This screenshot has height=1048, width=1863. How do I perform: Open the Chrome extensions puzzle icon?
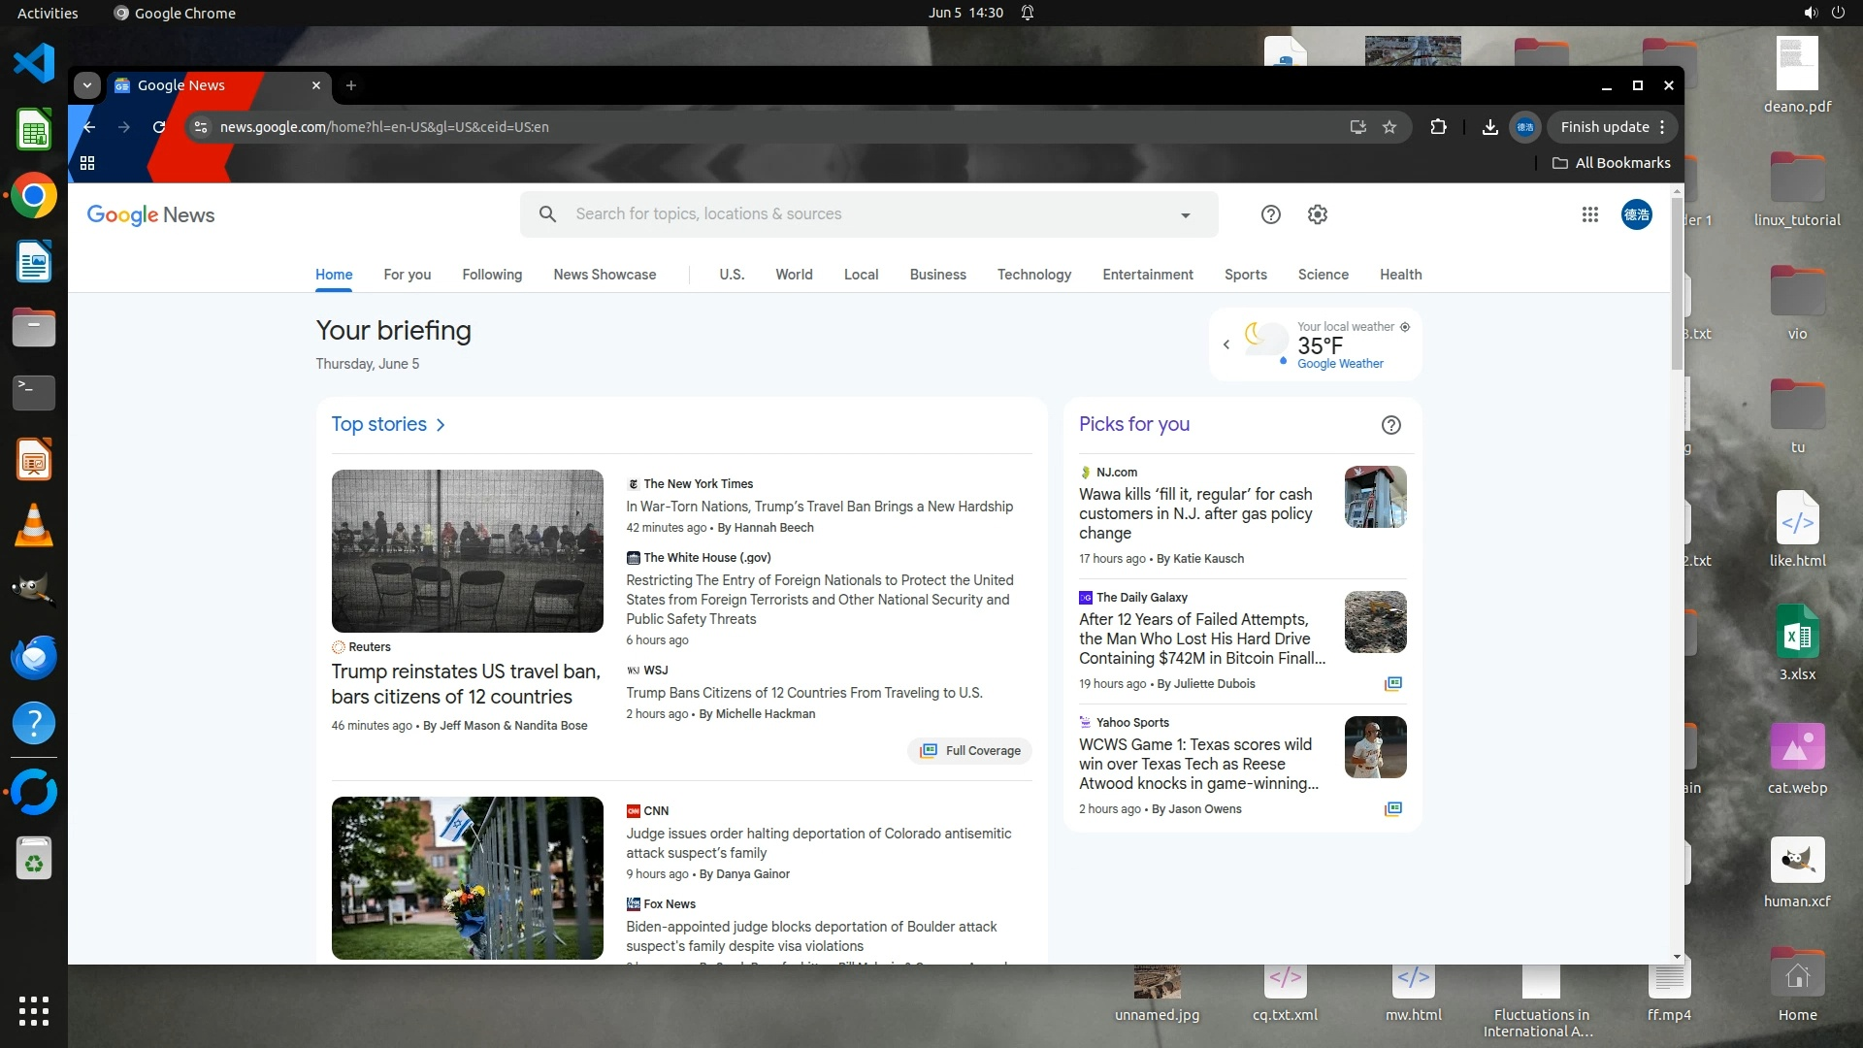point(1438,127)
